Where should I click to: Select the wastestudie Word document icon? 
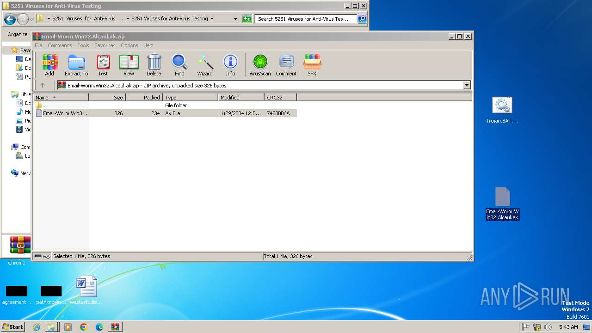pos(86,291)
